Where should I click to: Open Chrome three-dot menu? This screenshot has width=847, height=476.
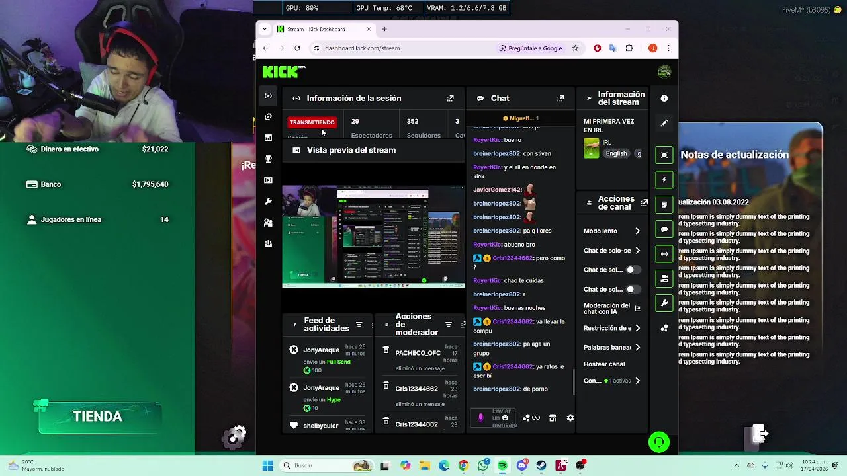tap(668, 48)
